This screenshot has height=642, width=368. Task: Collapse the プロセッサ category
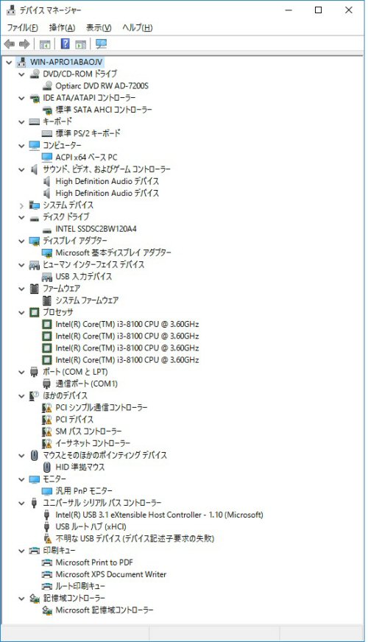(x=21, y=312)
